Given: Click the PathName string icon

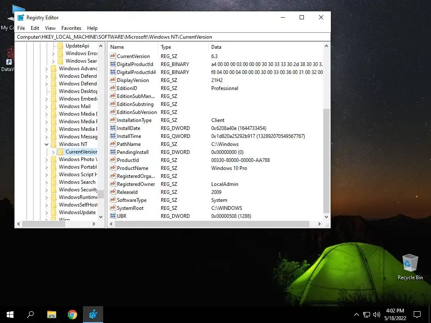Looking at the screenshot, I should 113,144.
